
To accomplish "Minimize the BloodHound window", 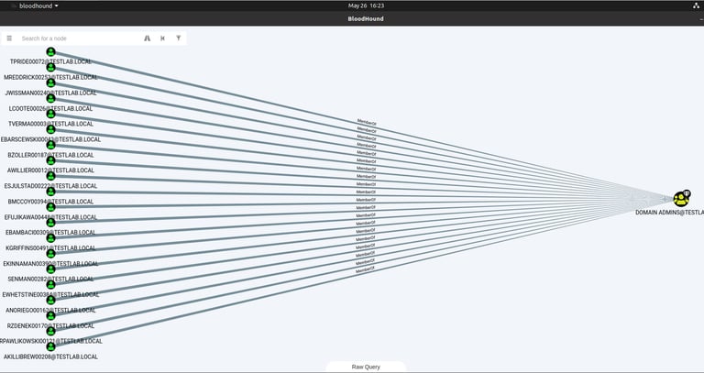I will (701, 19).
